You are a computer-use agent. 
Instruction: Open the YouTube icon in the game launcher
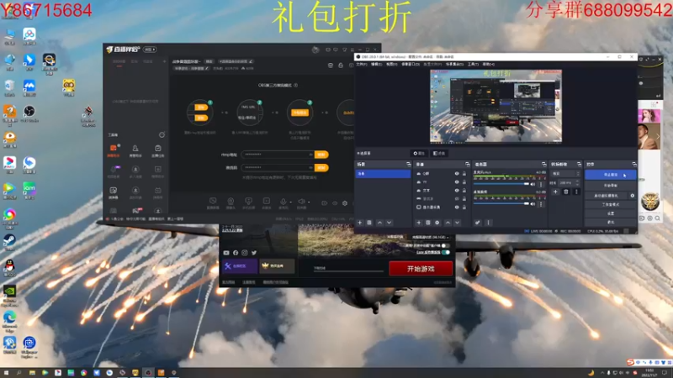(x=226, y=253)
